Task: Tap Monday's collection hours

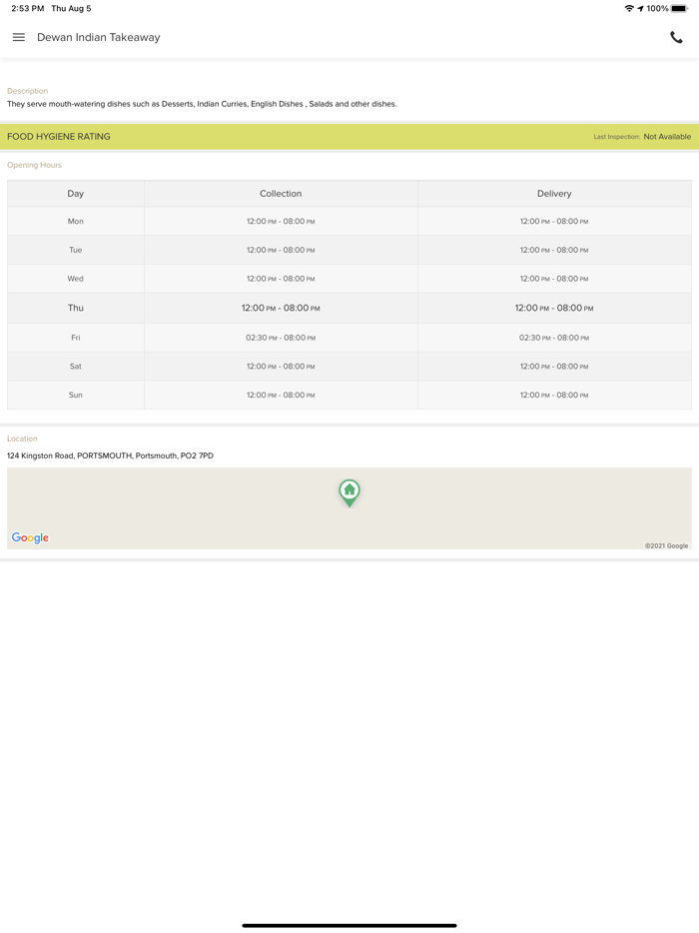Action: point(281,221)
